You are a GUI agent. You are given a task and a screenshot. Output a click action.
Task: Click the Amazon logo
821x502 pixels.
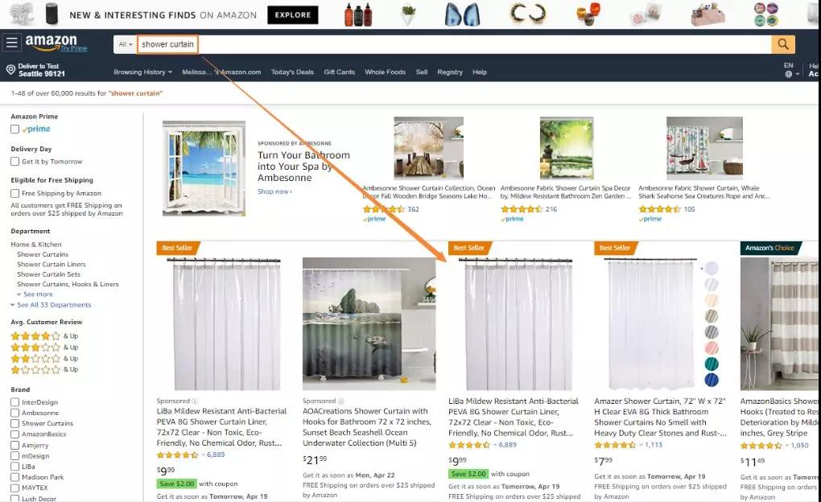point(51,42)
